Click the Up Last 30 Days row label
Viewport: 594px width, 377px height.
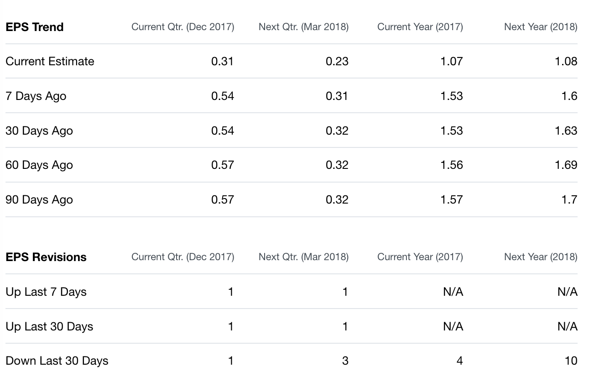click(x=49, y=326)
